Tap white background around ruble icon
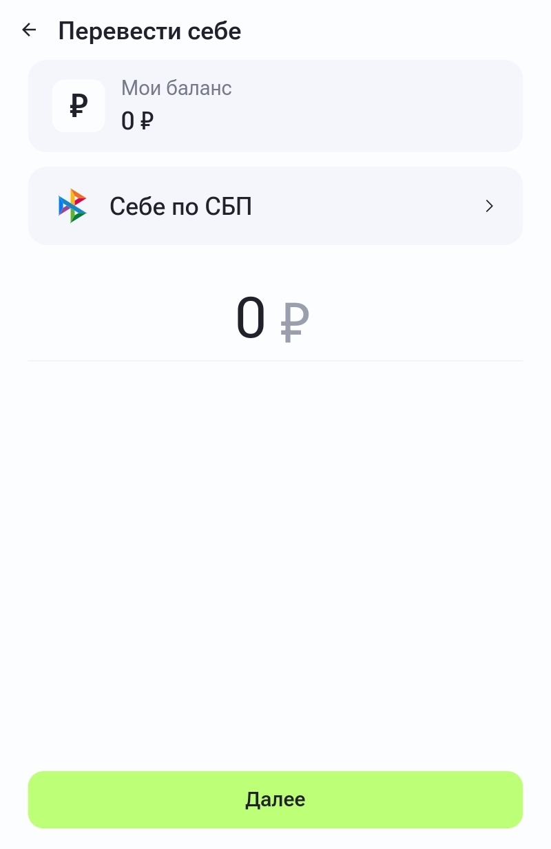Screen dimensions: 551x849 [60, 88]
